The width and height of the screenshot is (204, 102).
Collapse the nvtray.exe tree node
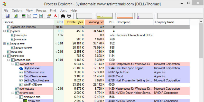point(21,101)
